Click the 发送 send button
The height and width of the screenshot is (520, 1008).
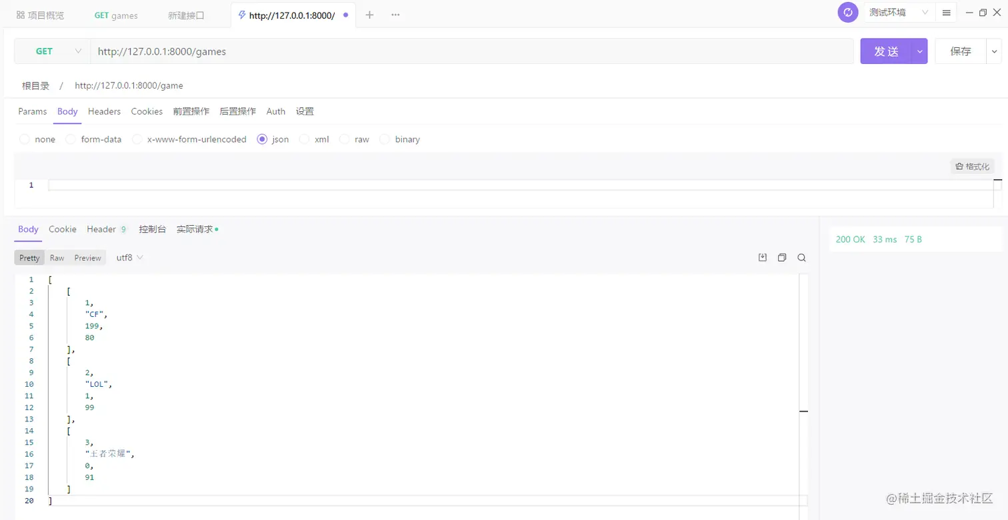(x=887, y=51)
